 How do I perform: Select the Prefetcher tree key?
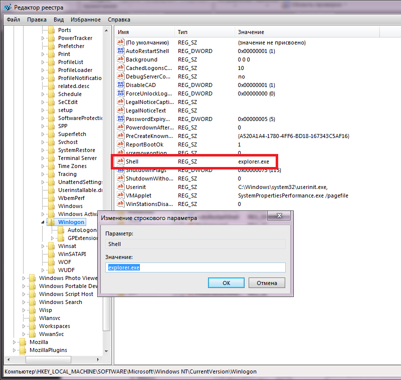(71, 46)
